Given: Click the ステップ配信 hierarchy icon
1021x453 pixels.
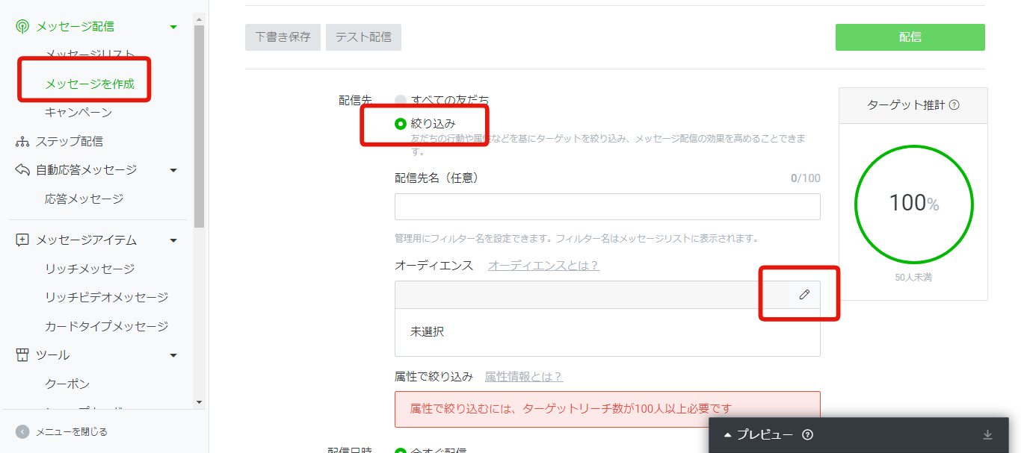Looking at the screenshot, I should click(22, 141).
